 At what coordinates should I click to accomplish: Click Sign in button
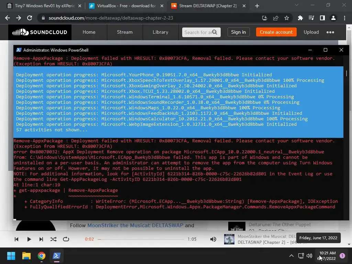point(239,32)
